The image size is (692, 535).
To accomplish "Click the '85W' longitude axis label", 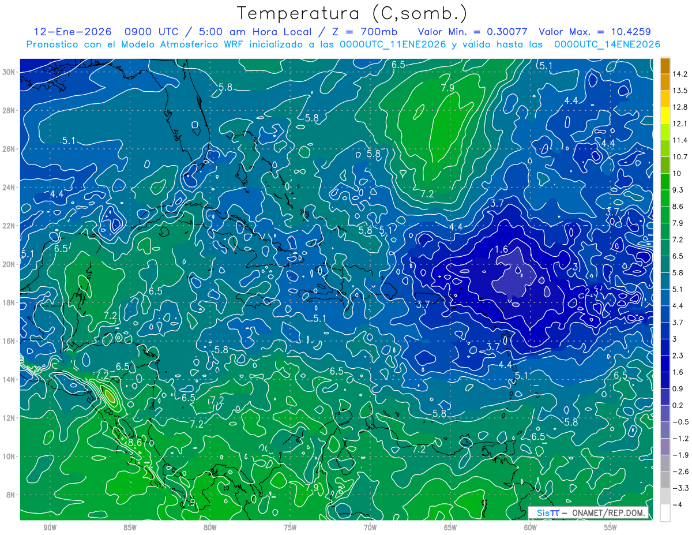I will coord(130,527).
